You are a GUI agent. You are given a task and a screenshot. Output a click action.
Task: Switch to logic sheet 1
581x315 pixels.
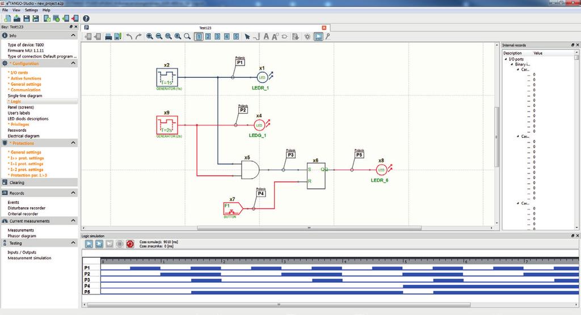tap(199, 36)
